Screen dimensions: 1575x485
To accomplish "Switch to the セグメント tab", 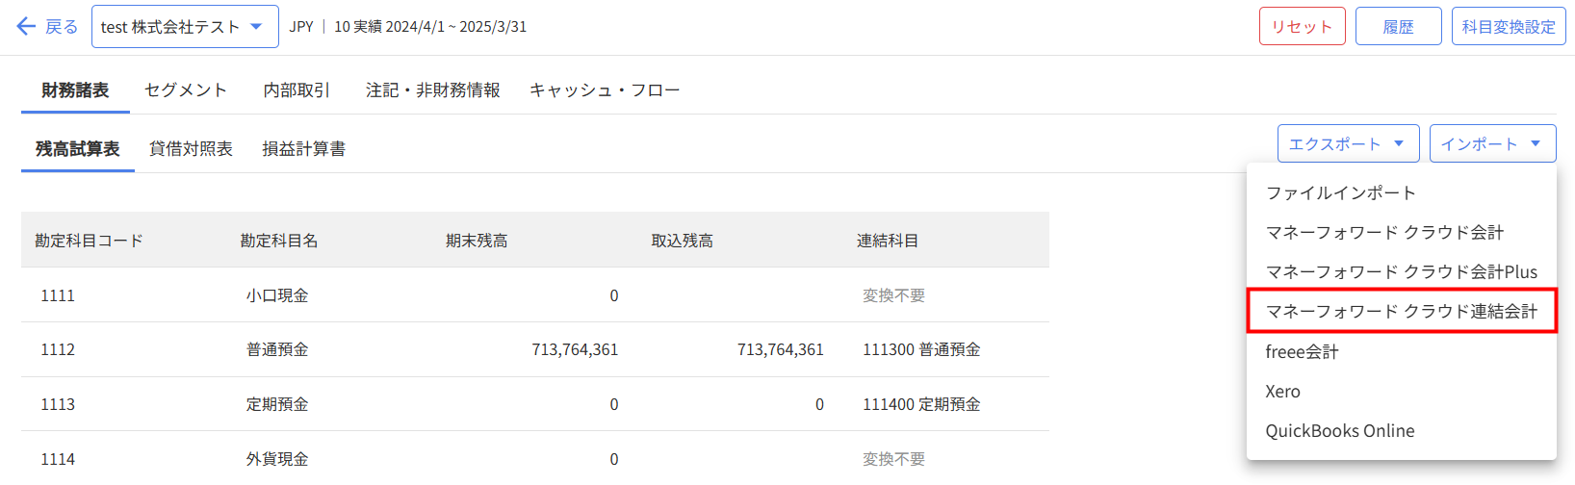I will [x=186, y=90].
